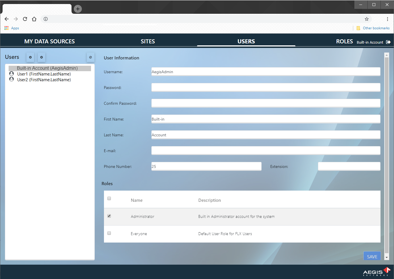Click the page info icon in the address bar

[x=45, y=19]
